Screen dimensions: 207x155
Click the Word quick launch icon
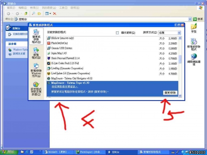(32, 152)
